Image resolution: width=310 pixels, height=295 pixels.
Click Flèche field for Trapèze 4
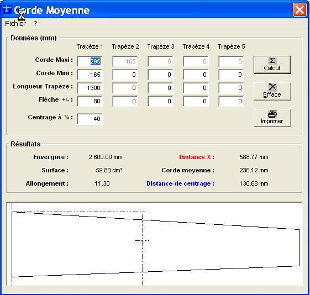coord(196,101)
